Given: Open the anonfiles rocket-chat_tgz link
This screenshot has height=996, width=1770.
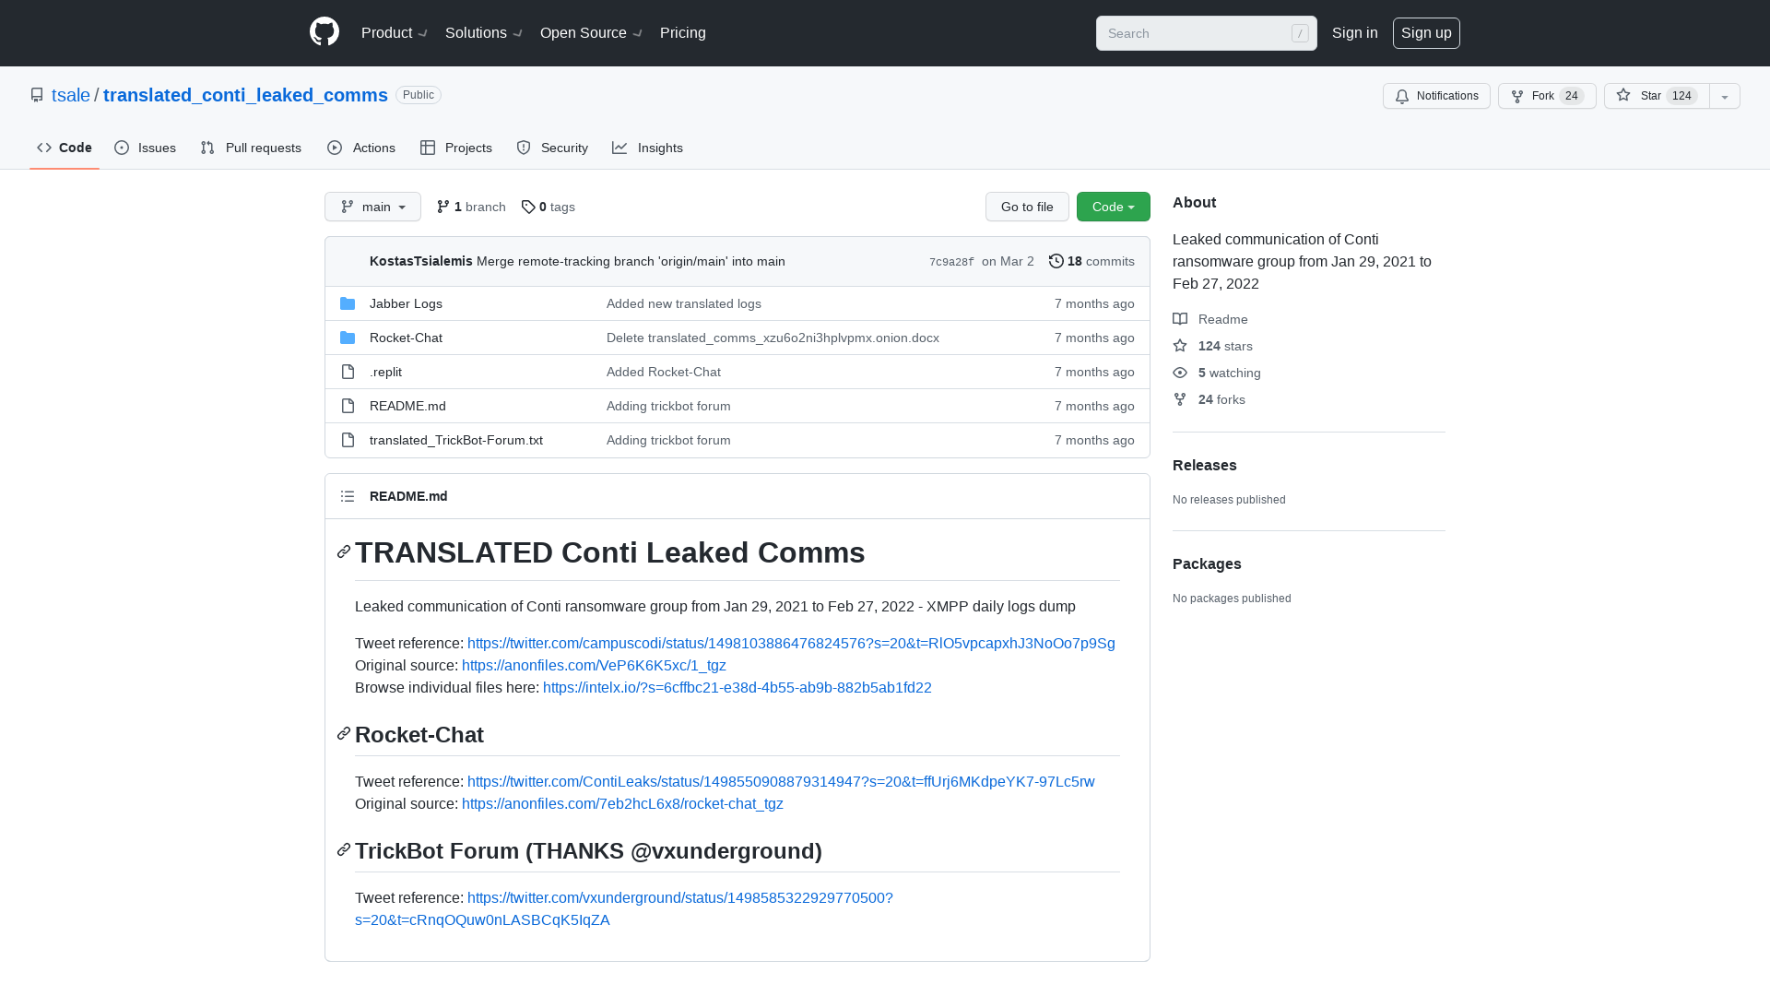Looking at the screenshot, I should tap(622, 803).
